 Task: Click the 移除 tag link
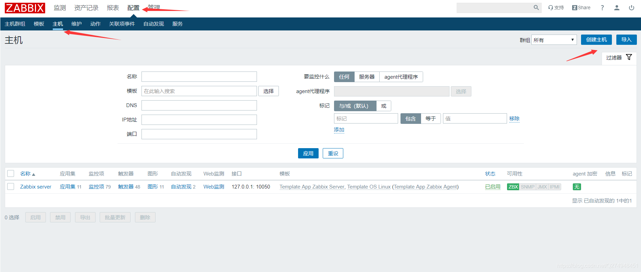[514, 119]
